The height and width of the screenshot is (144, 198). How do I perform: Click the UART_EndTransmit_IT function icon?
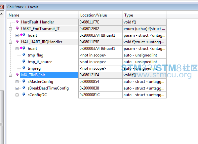point(17,28)
